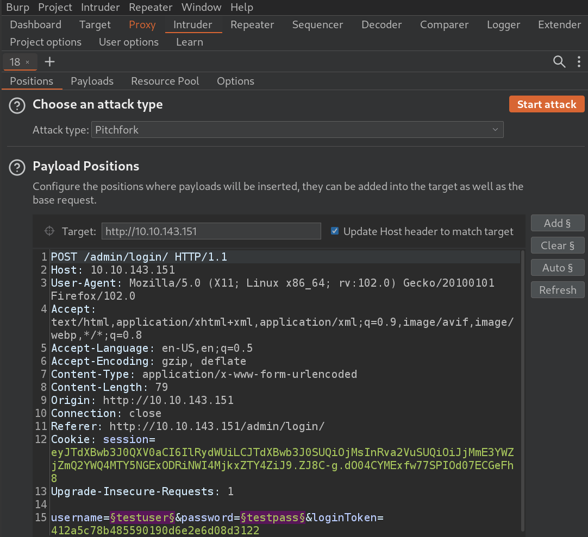Click the §testuser§ payload position

tap(142, 517)
